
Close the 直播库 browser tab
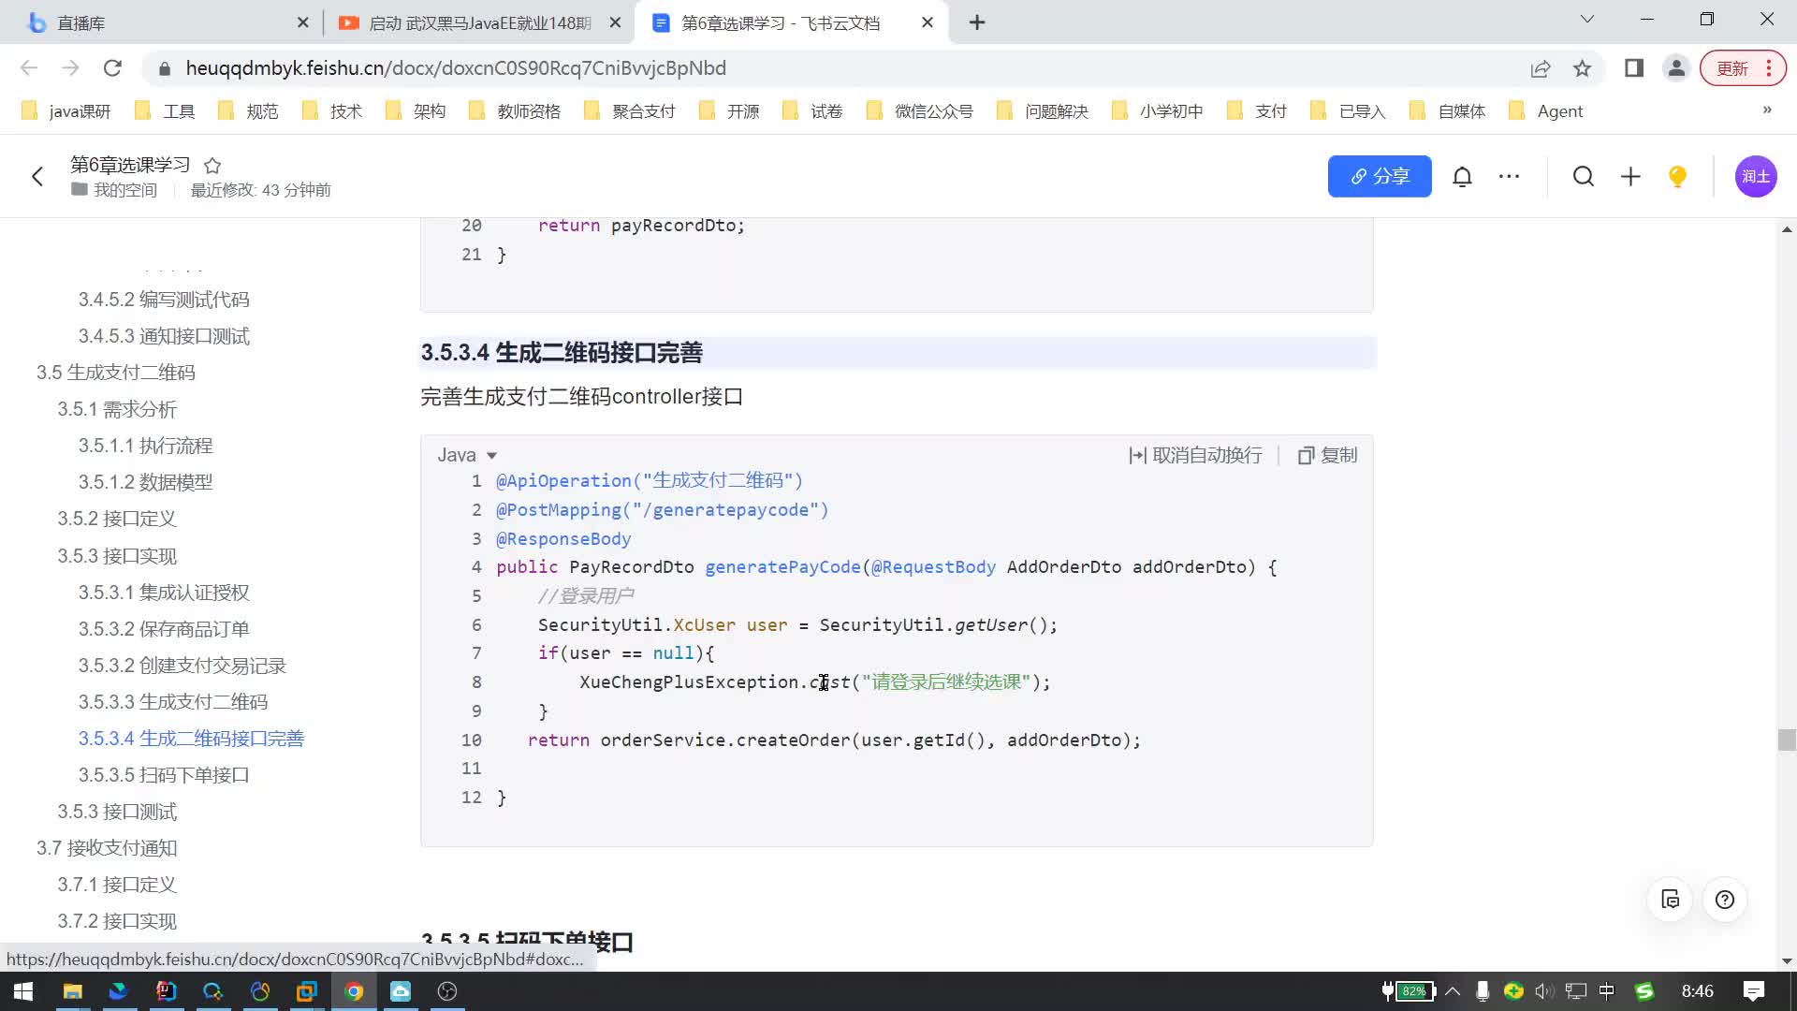[x=302, y=22]
